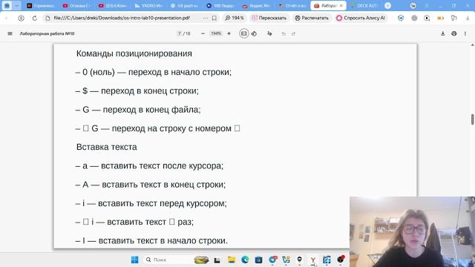Switch to the Отчёт browser tab
This screenshot has width=475, height=267.
tap(292, 6)
